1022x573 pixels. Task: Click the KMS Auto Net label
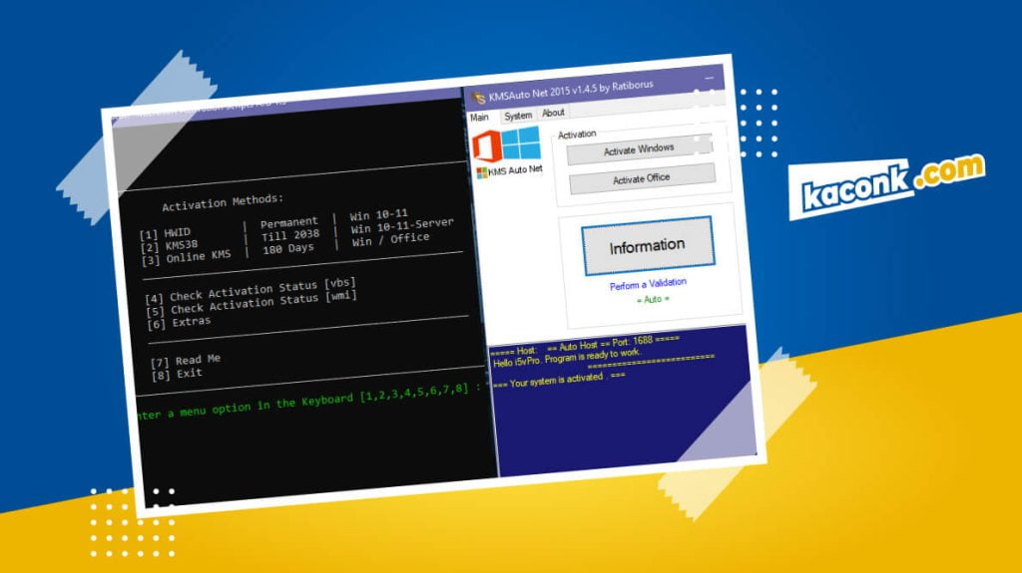(x=510, y=170)
